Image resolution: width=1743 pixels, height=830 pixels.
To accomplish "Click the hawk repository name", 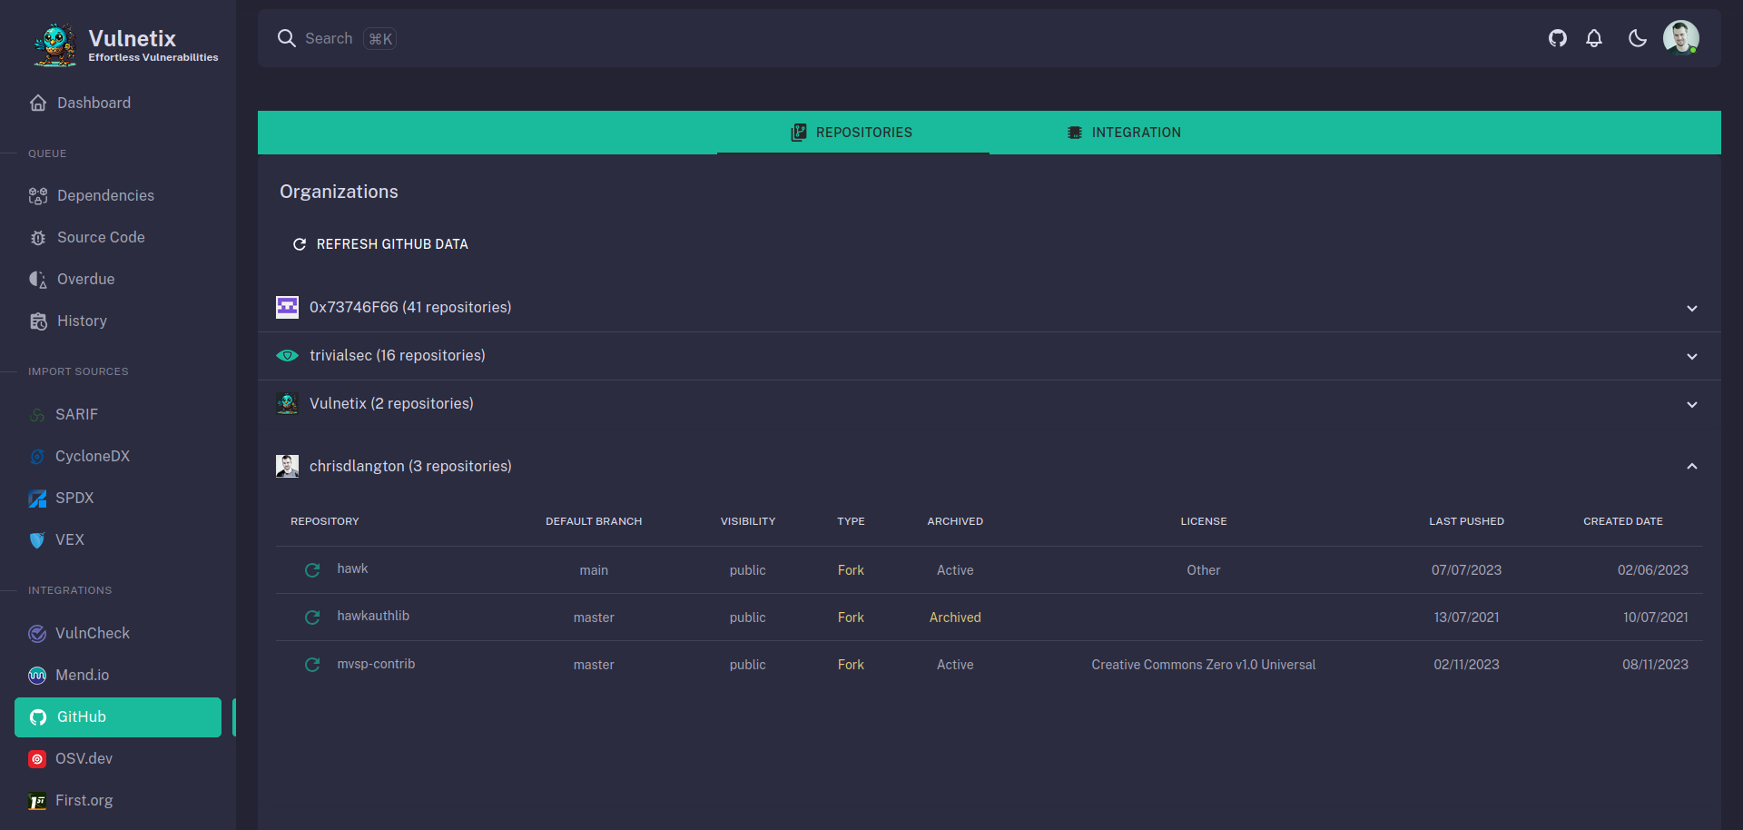I will pyautogui.click(x=352, y=568).
